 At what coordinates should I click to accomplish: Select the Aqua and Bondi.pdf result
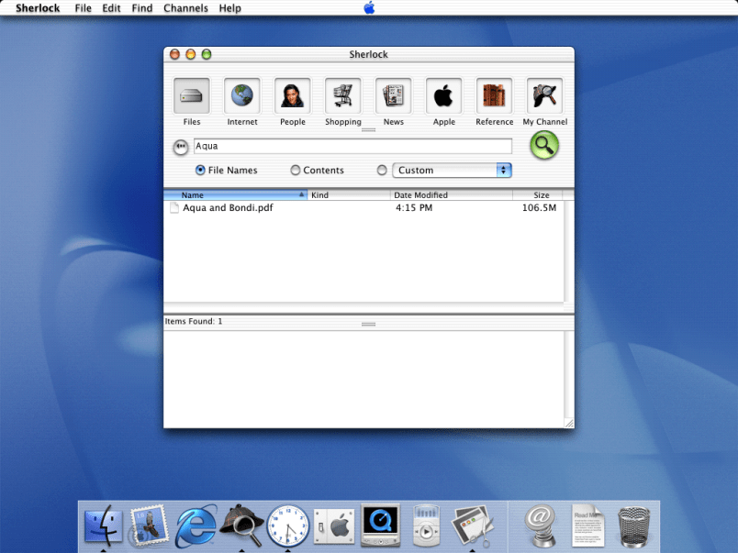pyautogui.click(x=228, y=208)
